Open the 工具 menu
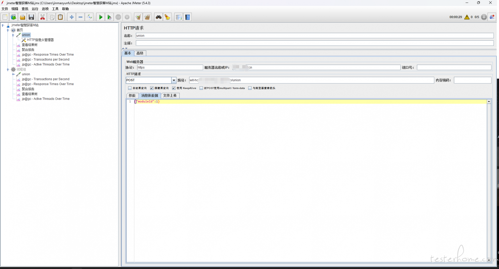 pyautogui.click(x=55, y=9)
